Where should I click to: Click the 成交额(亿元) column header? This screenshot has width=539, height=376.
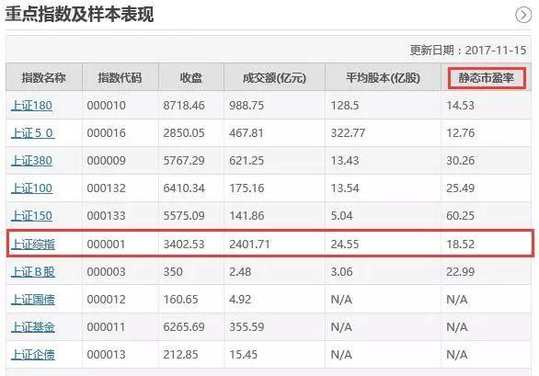274,77
